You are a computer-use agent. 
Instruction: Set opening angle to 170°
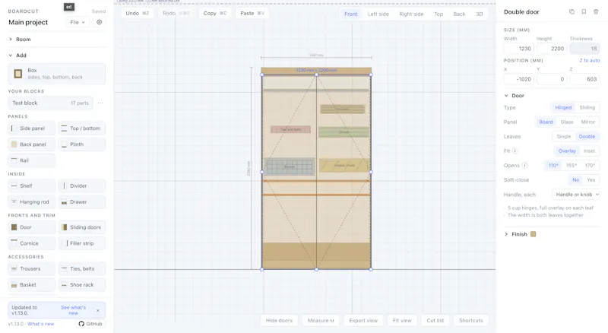(x=590, y=165)
